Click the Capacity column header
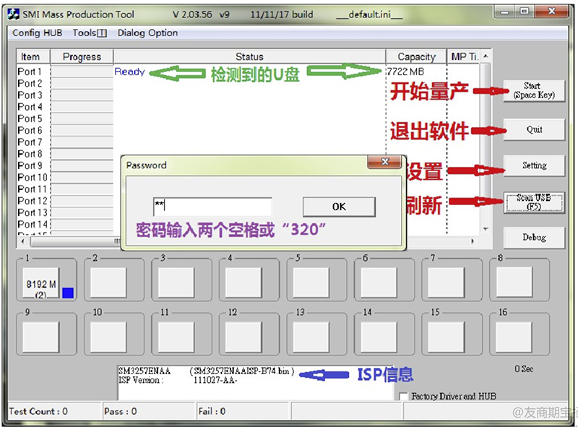This screenshot has height=427, width=578. click(x=416, y=56)
